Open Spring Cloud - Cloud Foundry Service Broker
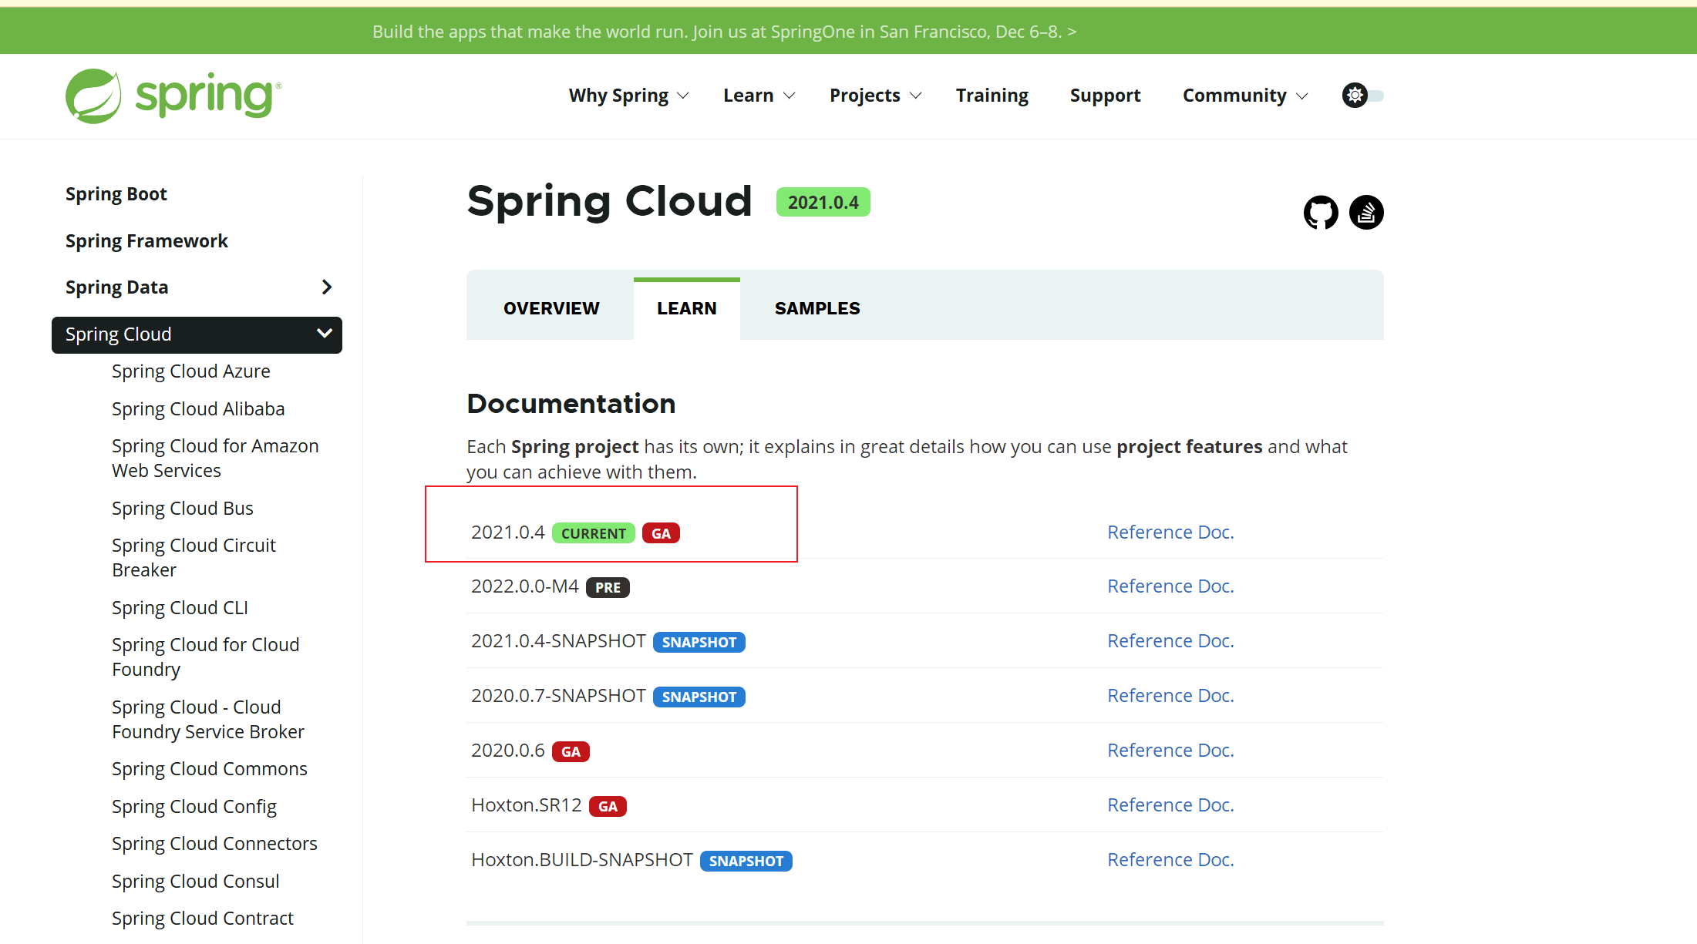Image resolution: width=1697 pixels, height=944 pixels. (x=208, y=720)
